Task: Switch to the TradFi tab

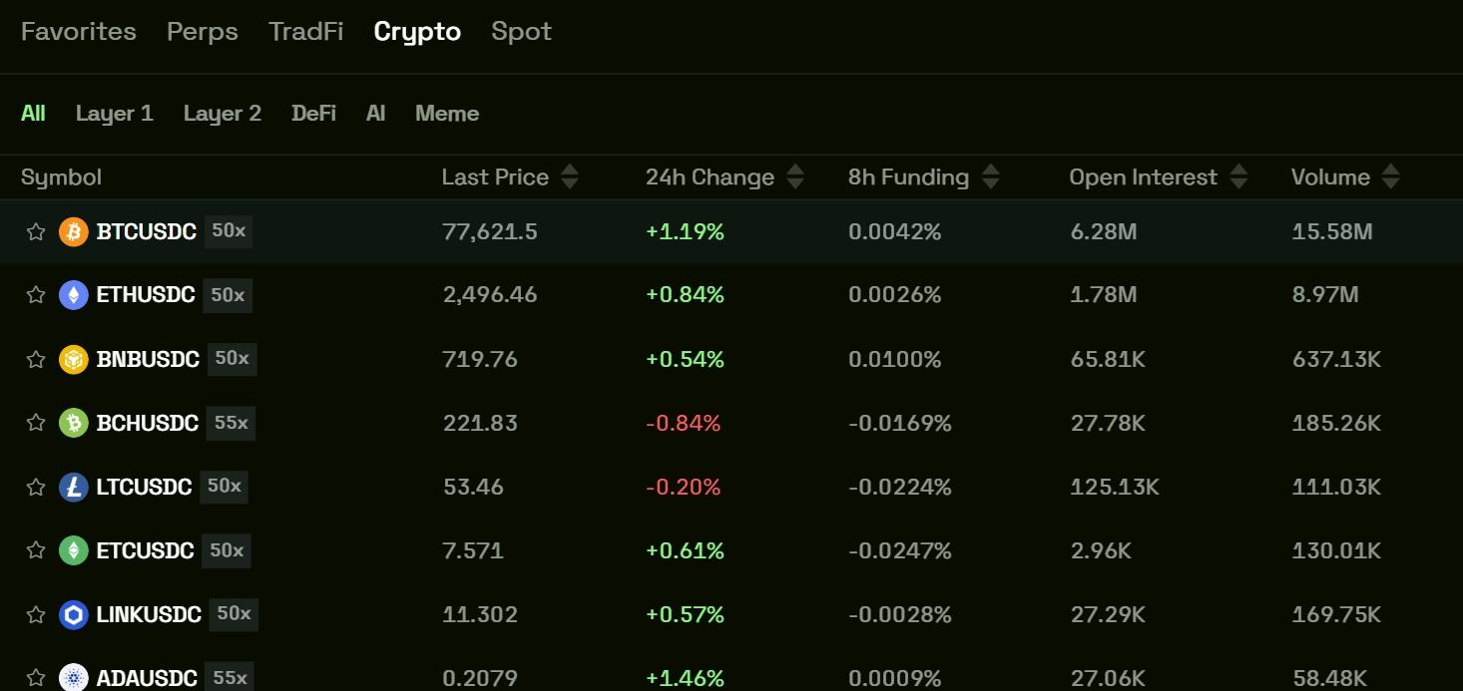Action: (x=306, y=32)
